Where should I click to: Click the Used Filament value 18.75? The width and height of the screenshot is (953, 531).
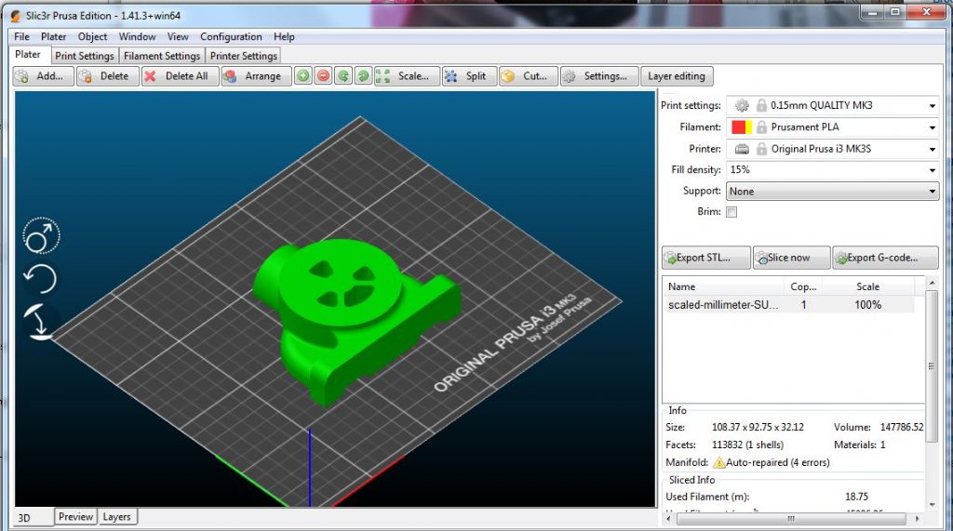(856, 497)
